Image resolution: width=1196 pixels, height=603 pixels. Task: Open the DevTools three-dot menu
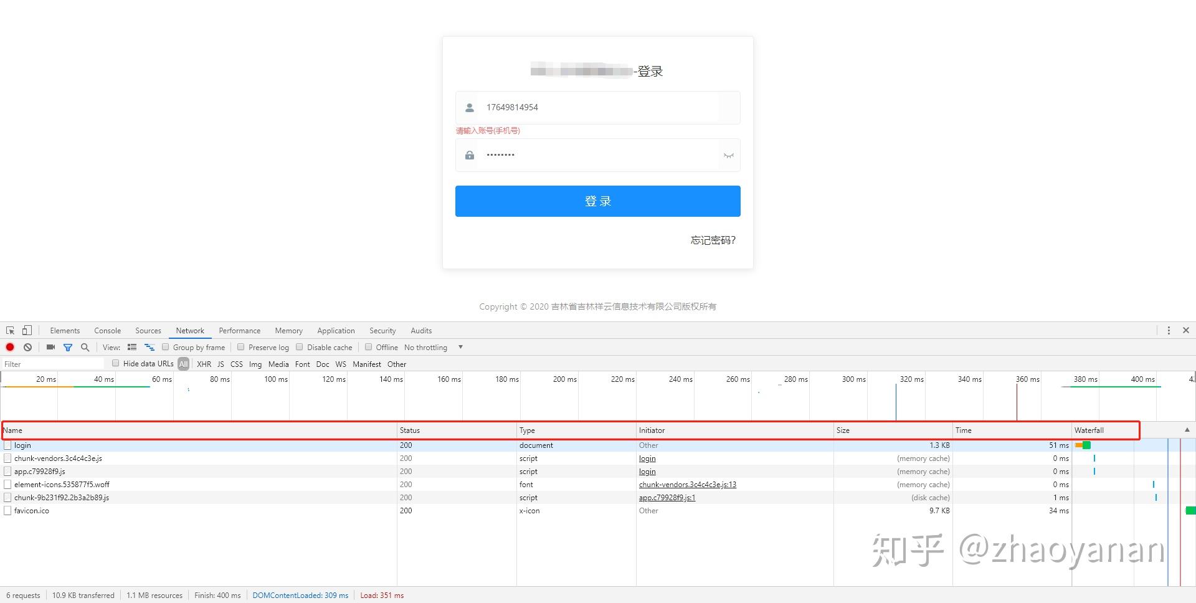coord(1169,330)
